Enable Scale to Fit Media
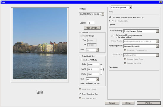Viewport: 163px width, 107px height. click(81, 60)
